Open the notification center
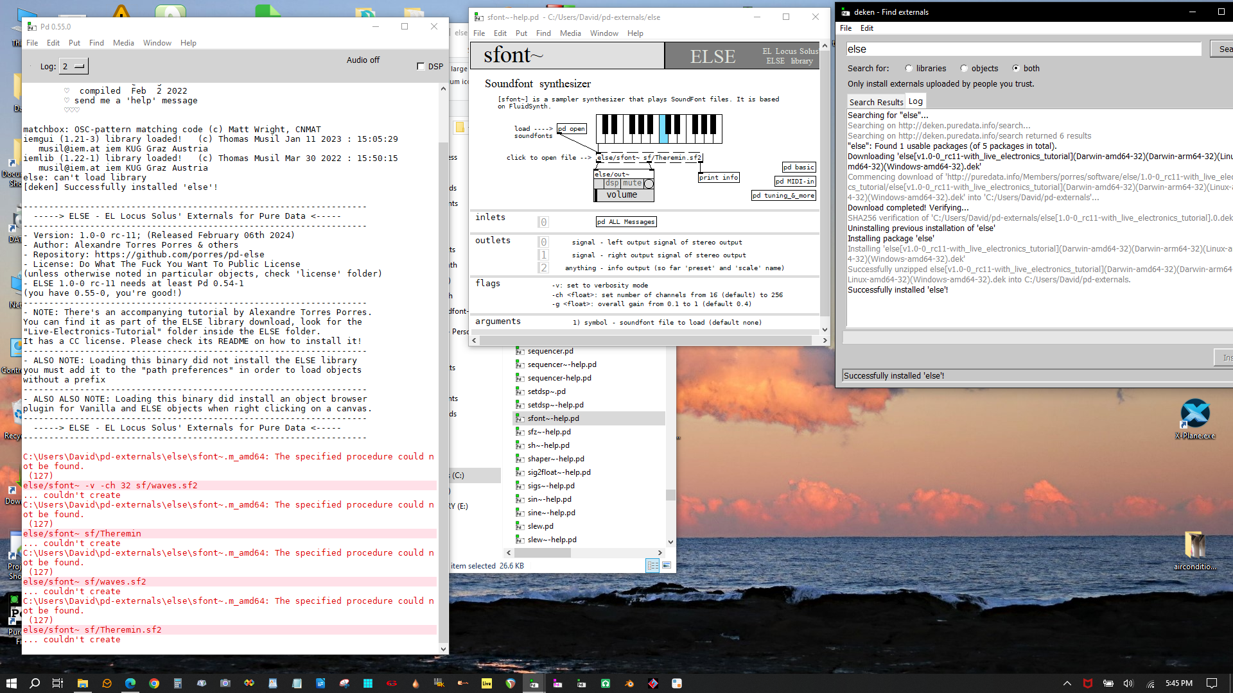This screenshot has height=693, width=1233. click(x=1212, y=683)
